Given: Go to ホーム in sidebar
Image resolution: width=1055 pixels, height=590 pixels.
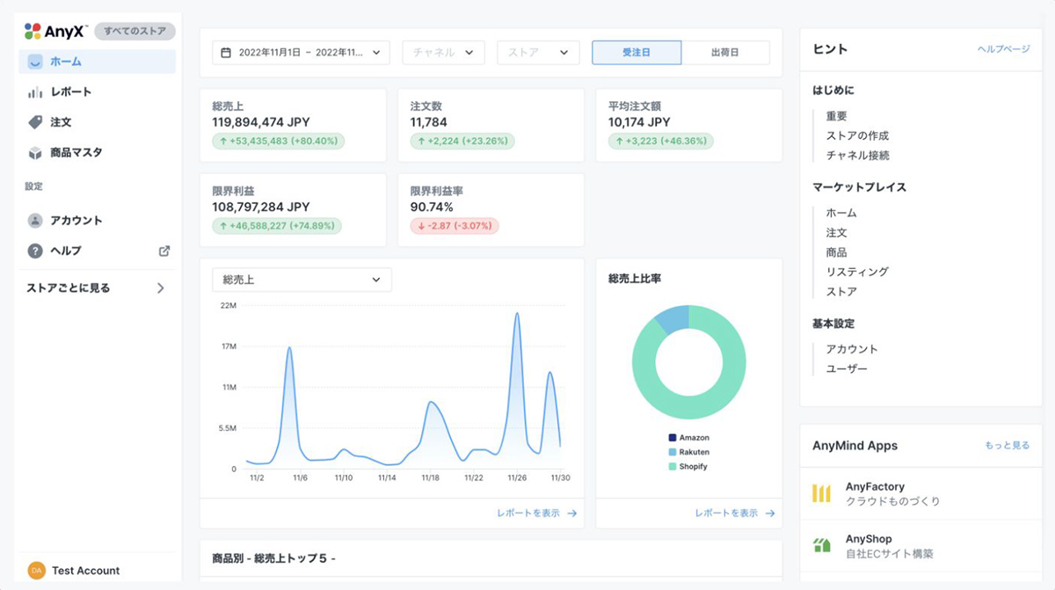Looking at the screenshot, I should (97, 62).
